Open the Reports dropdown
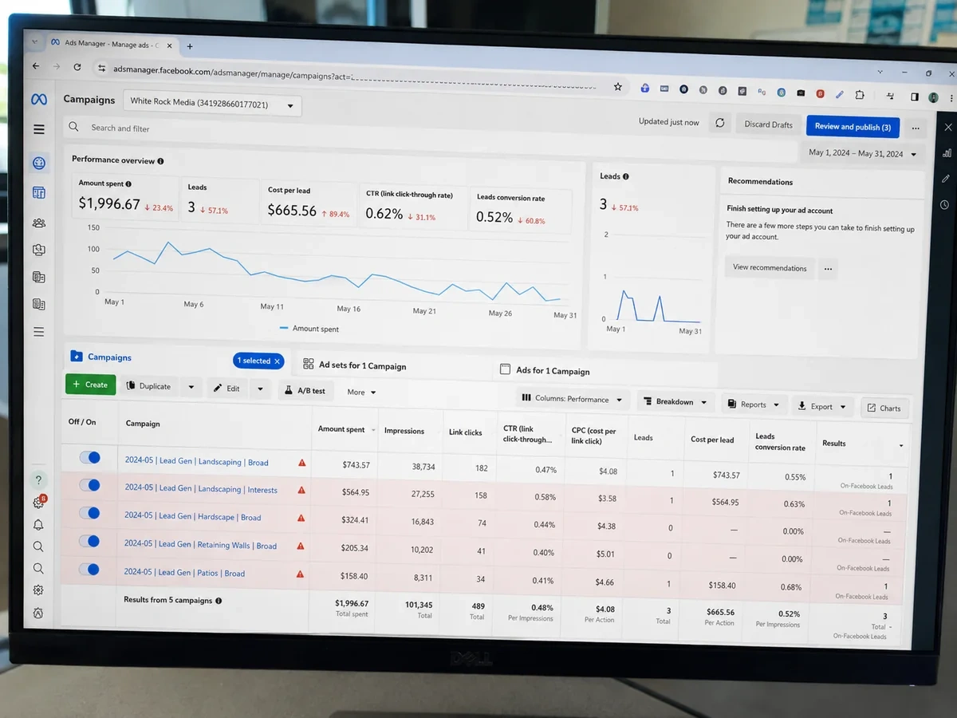Screen dimensions: 957x718 click(x=754, y=404)
